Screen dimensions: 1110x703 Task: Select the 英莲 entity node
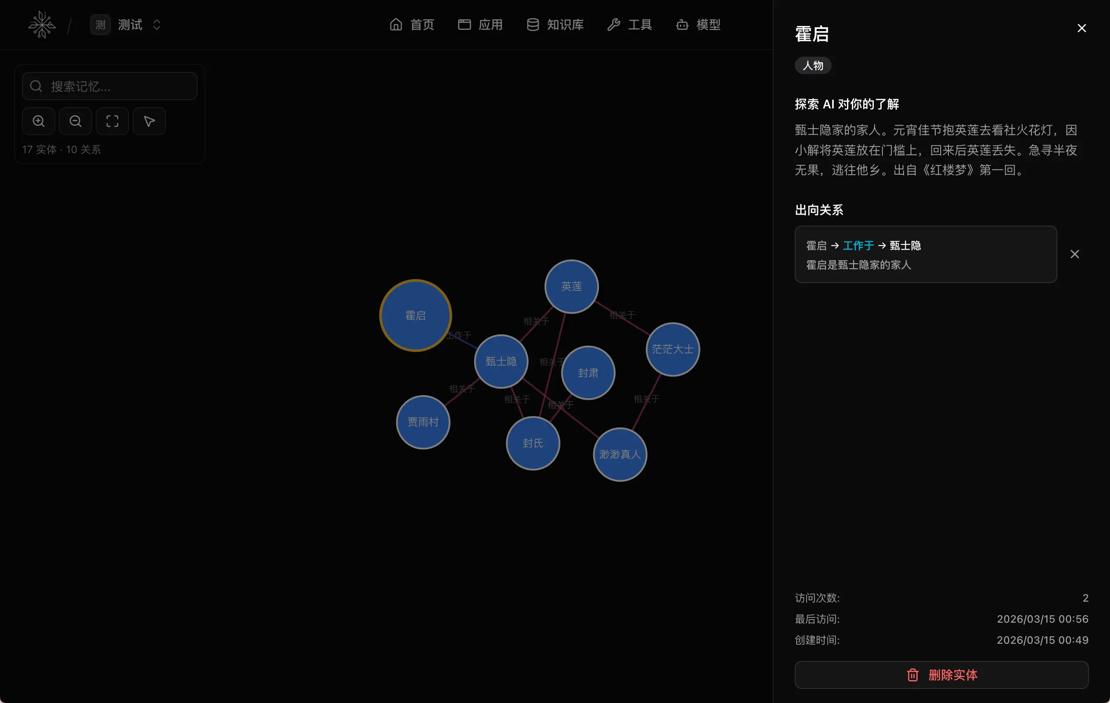tap(571, 287)
